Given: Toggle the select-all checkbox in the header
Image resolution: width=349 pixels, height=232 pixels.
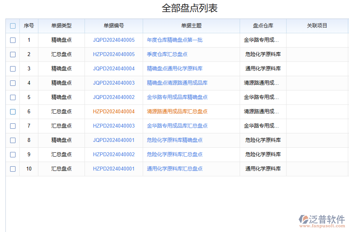Looking at the screenshot, I should coord(13,26).
